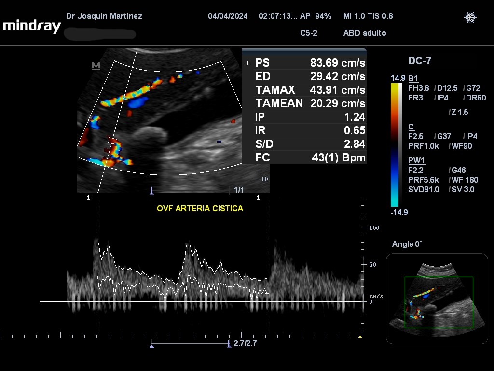Click the 10 depth scale marker
Screen dimensions: 494x371
(x=264, y=179)
